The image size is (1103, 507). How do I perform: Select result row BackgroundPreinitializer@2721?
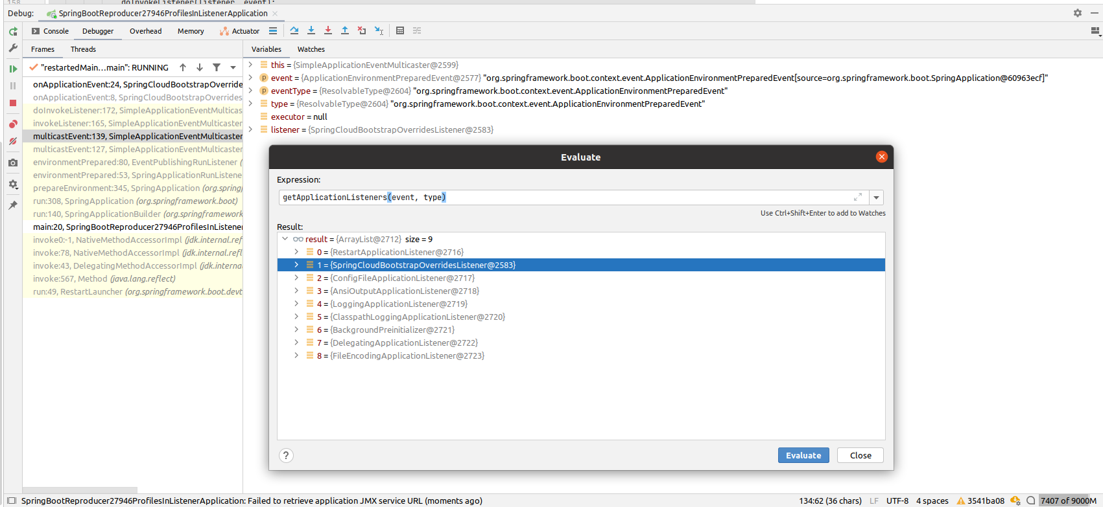581,330
